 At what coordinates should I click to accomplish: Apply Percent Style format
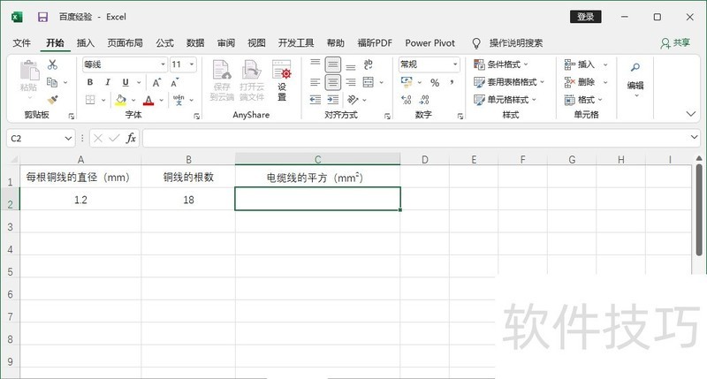click(x=435, y=82)
